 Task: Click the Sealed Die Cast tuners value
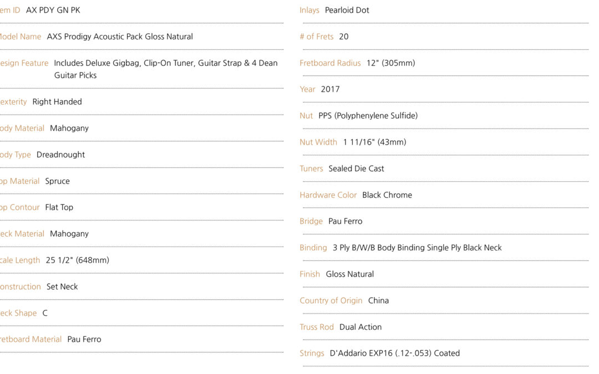pos(356,168)
